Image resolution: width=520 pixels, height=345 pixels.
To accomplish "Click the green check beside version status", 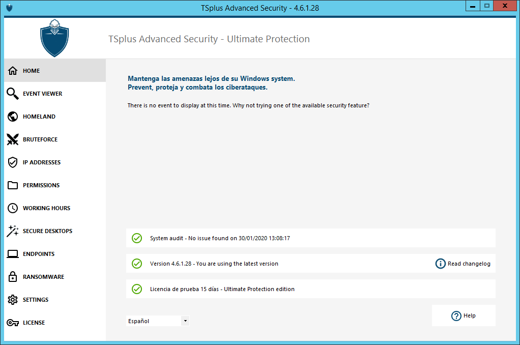I will (x=137, y=264).
